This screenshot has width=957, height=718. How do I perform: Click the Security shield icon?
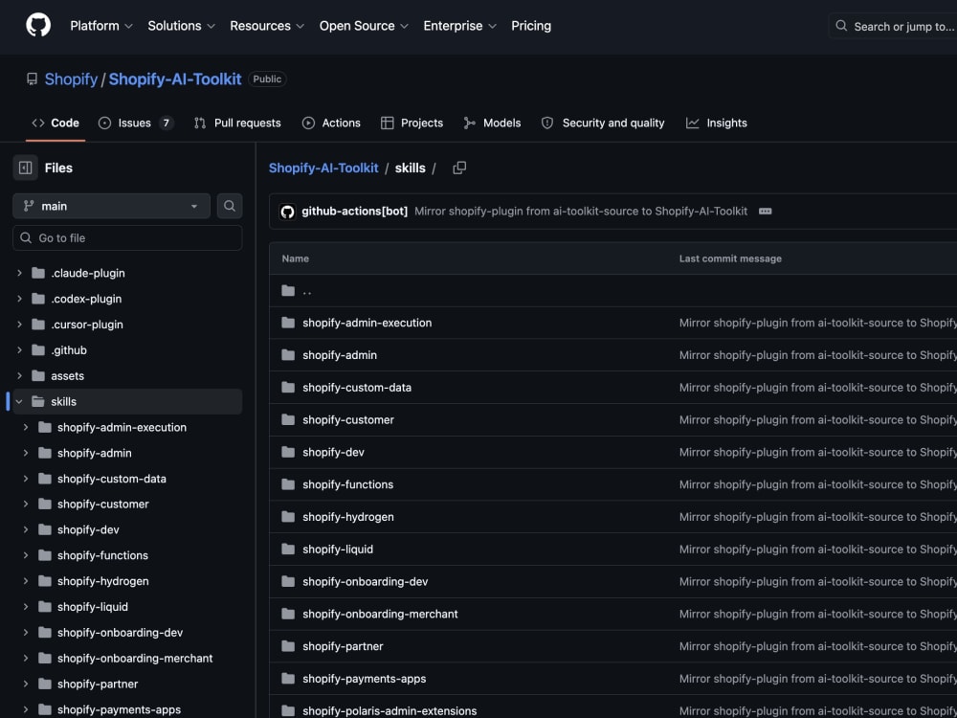[x=547, y=123]
